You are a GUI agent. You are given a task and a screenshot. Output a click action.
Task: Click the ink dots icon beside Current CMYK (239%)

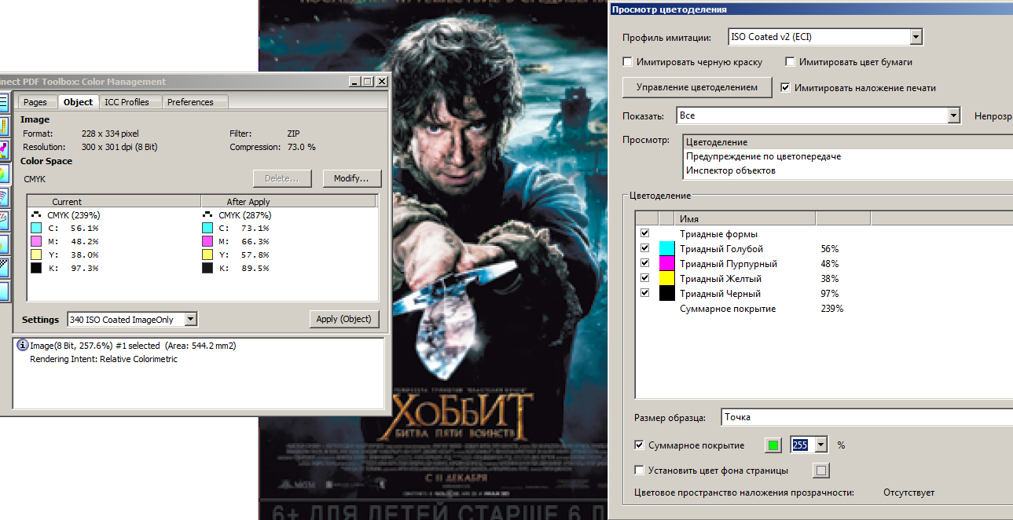click(x=37, y=214)
